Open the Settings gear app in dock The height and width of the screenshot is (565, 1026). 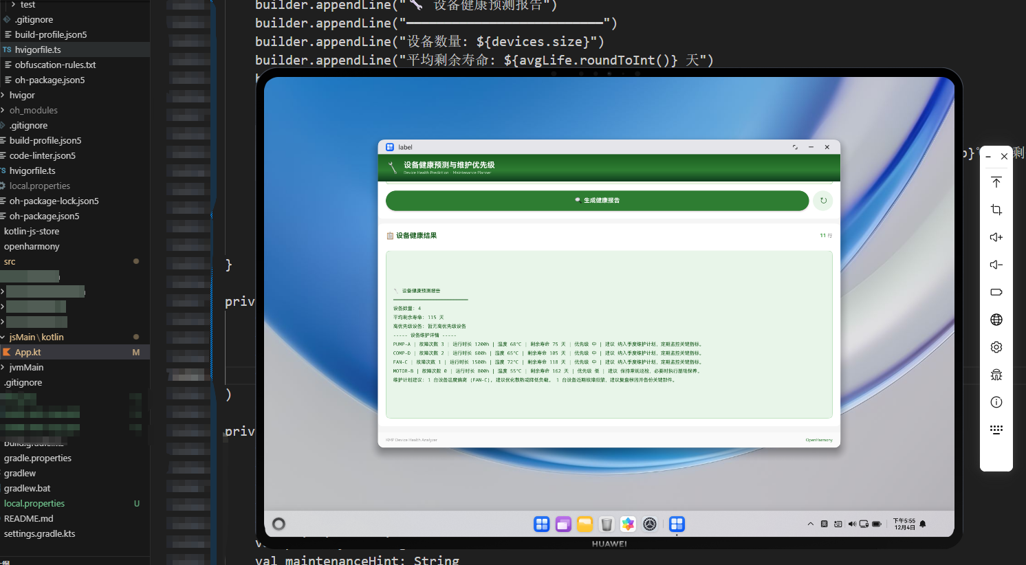(650, 524)
